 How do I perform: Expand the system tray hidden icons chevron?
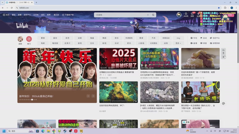coord(207,131)
